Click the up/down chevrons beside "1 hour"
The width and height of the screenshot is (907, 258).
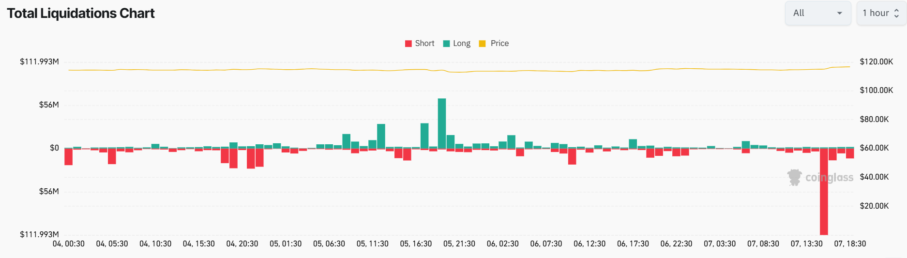pyautogui.click(x=896, y=13)
